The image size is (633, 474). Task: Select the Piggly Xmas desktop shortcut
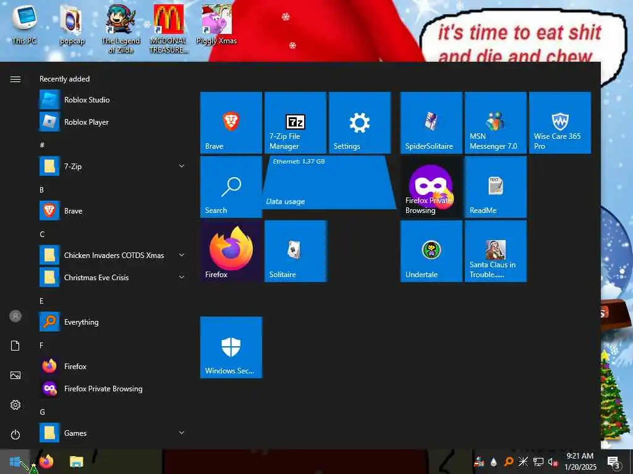point(216,25)
